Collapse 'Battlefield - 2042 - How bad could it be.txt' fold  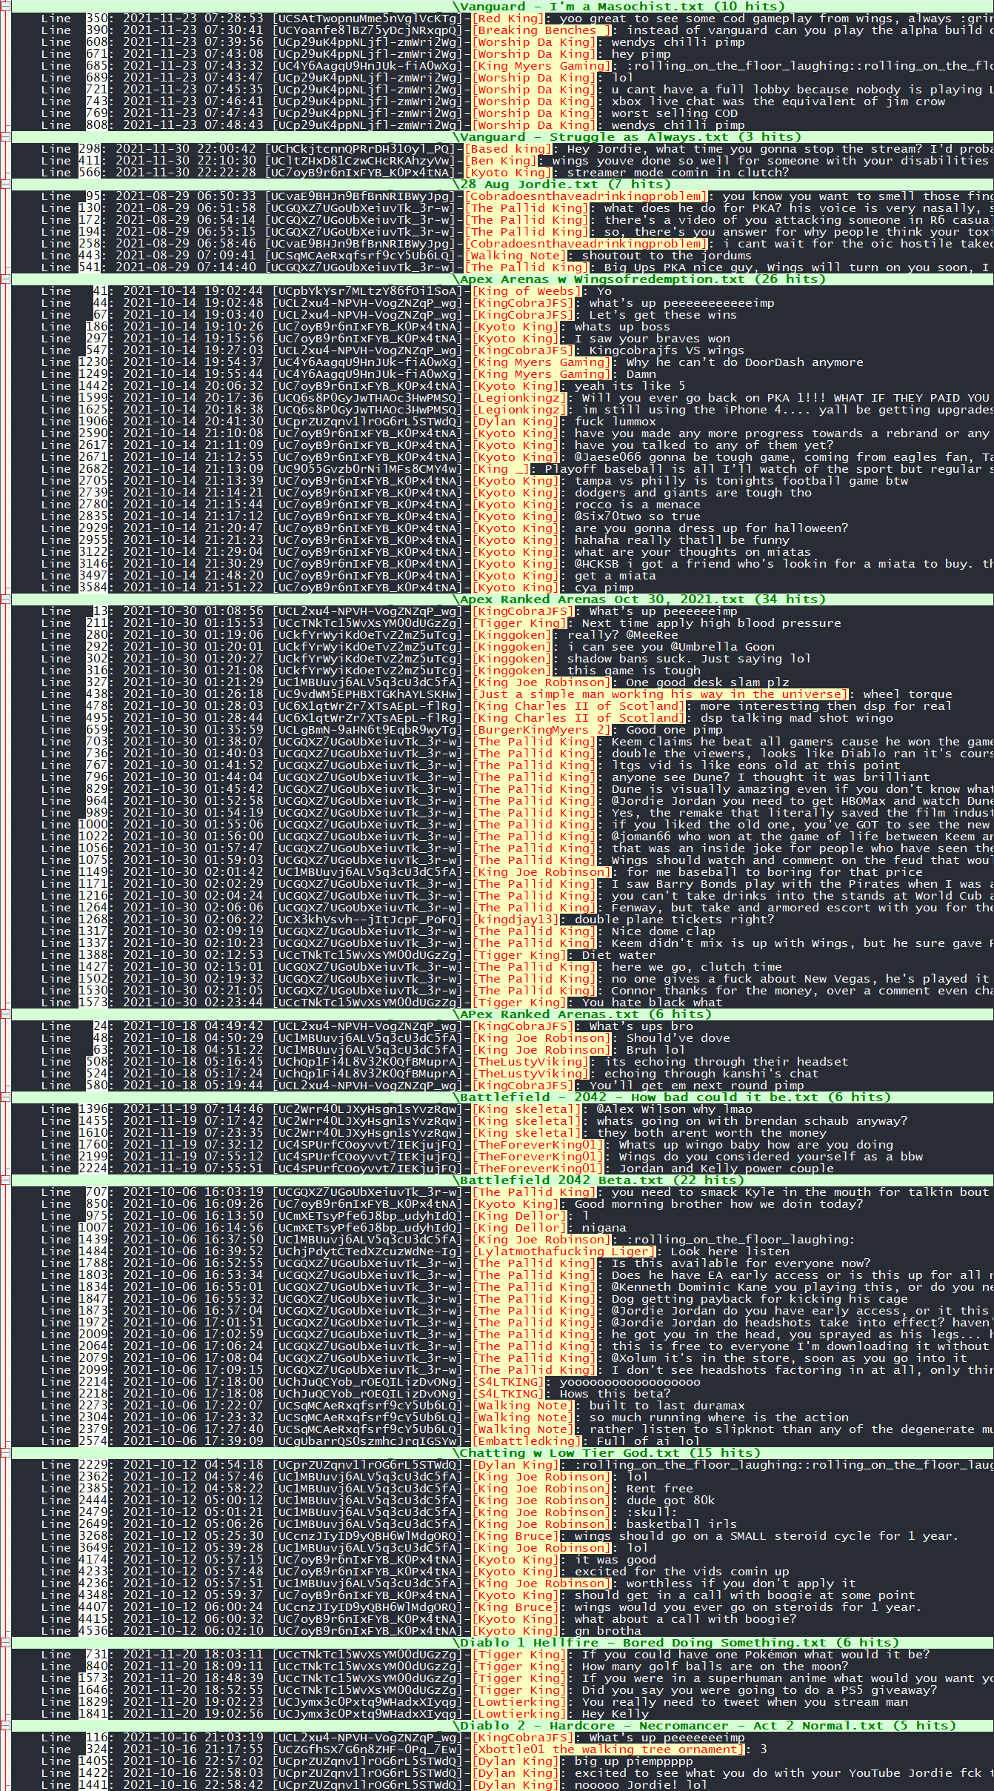pyautogui.click(x=5, y=1097)
